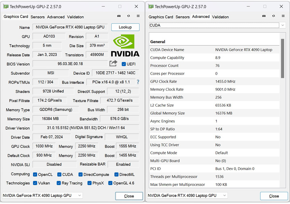Viewport: 290px width, 204px height.
Task: Click the NVIDIA logo image
Action: (x=125, y=45)
